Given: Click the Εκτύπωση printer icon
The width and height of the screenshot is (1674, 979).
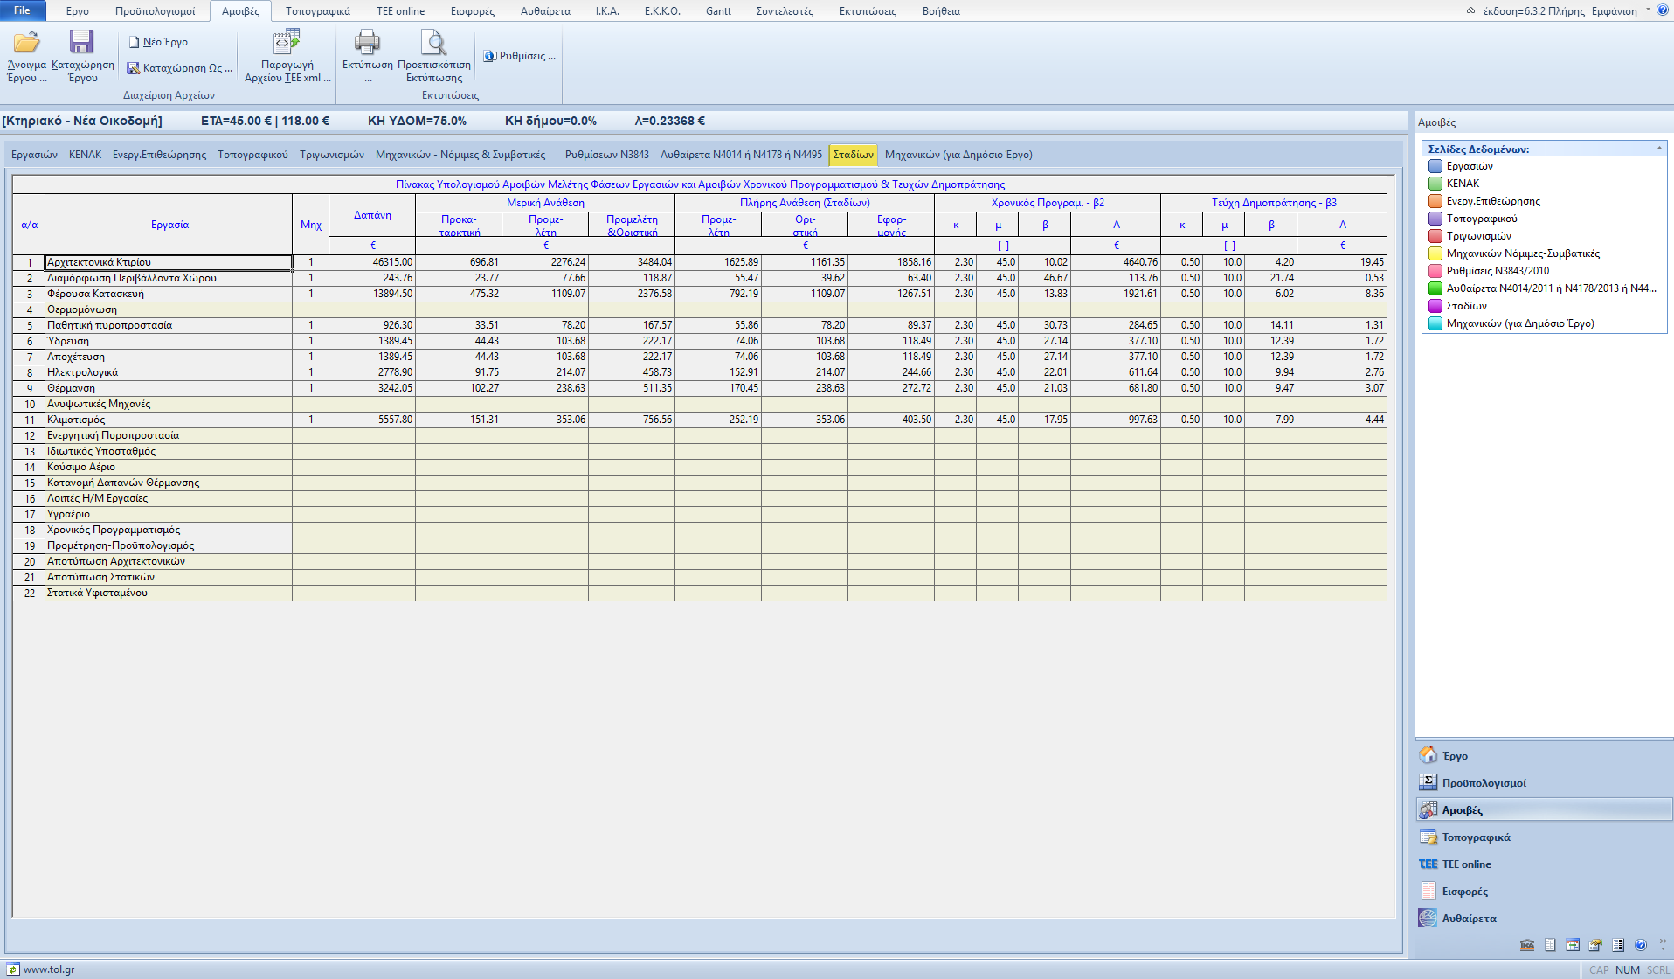Looking at the screenshot, I should (x=367, y=43).
